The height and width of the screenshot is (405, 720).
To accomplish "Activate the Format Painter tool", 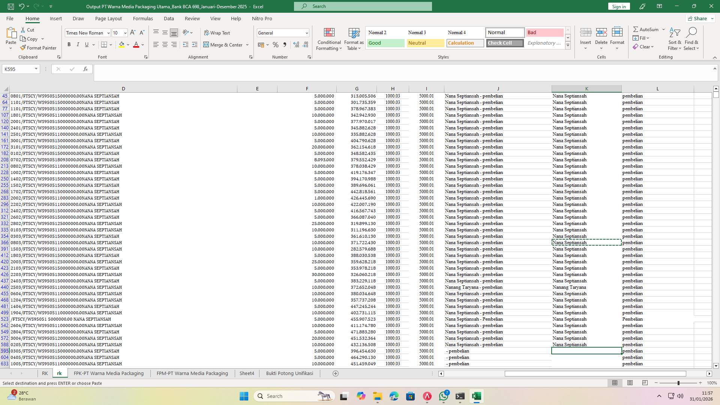I will click(x=39, y=48).
